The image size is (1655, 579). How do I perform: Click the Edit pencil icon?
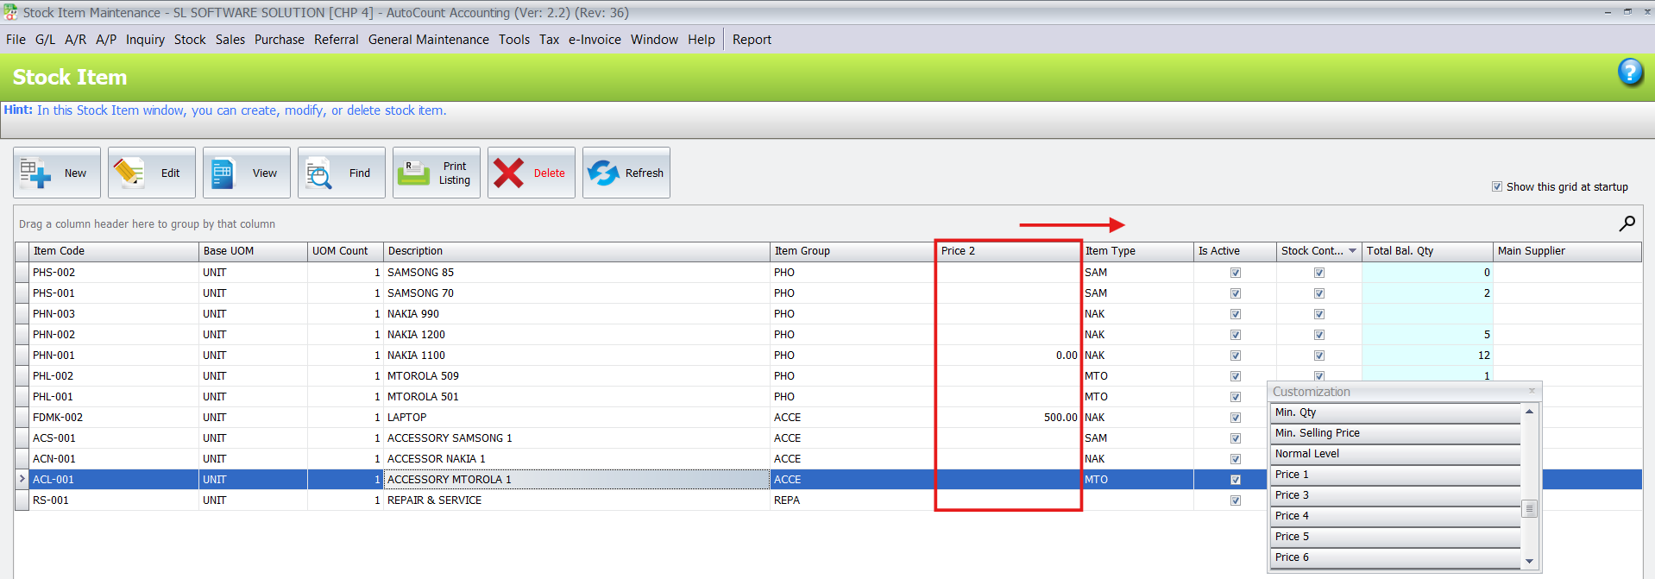point(129,173)
